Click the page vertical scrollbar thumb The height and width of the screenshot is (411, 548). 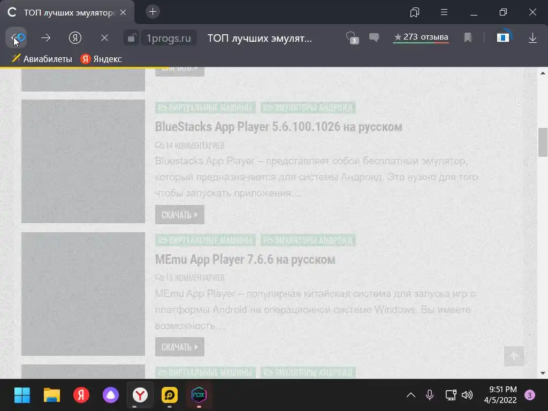543,142
